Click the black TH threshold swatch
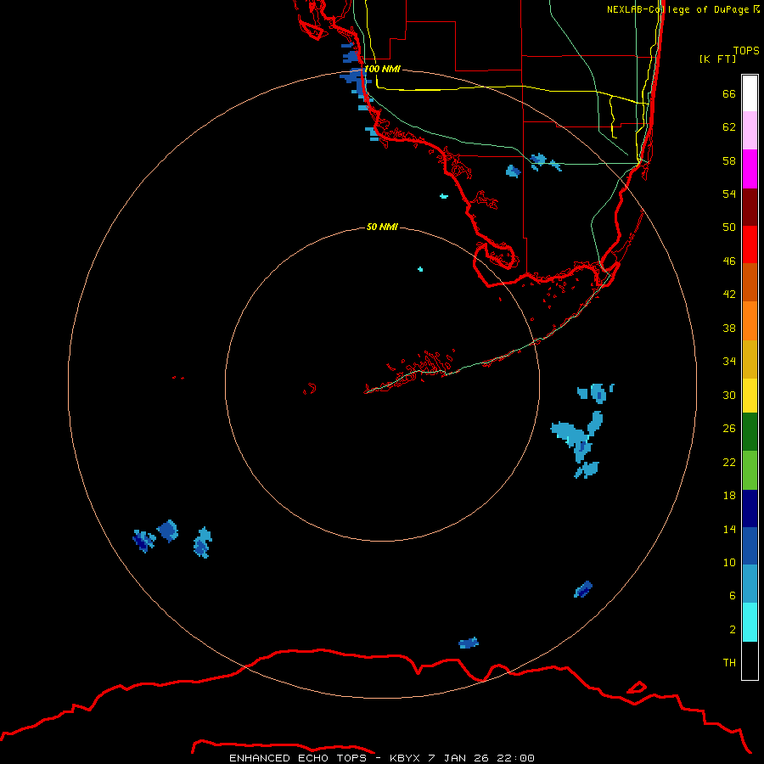764x764 pixels. coord(750,660)
